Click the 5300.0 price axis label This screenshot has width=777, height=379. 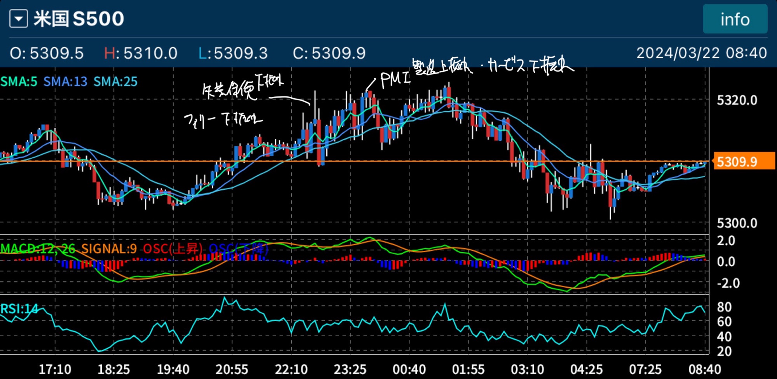(x=737, y=223)
